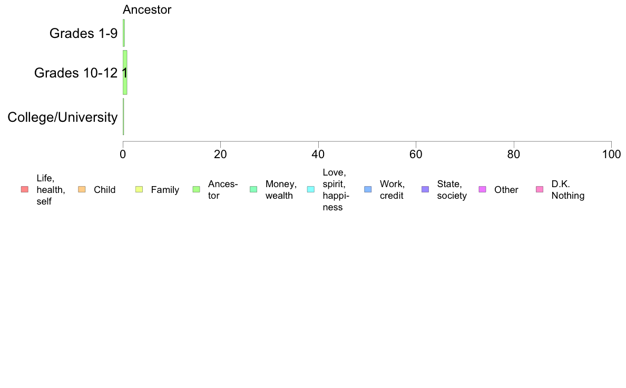Click the State, society legend text
Image resolution: width=626 pixels, height=388 pixels.
pyautogui.click(x=452, y=190)
